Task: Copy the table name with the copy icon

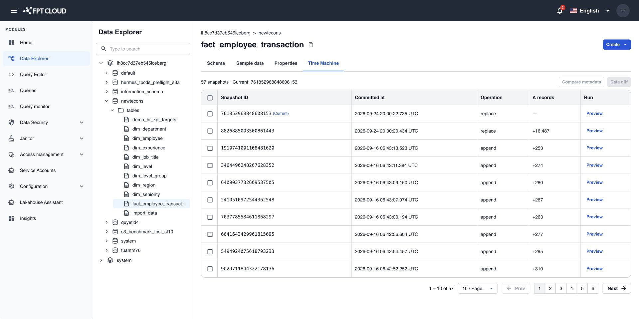Action: coord(311,45)
